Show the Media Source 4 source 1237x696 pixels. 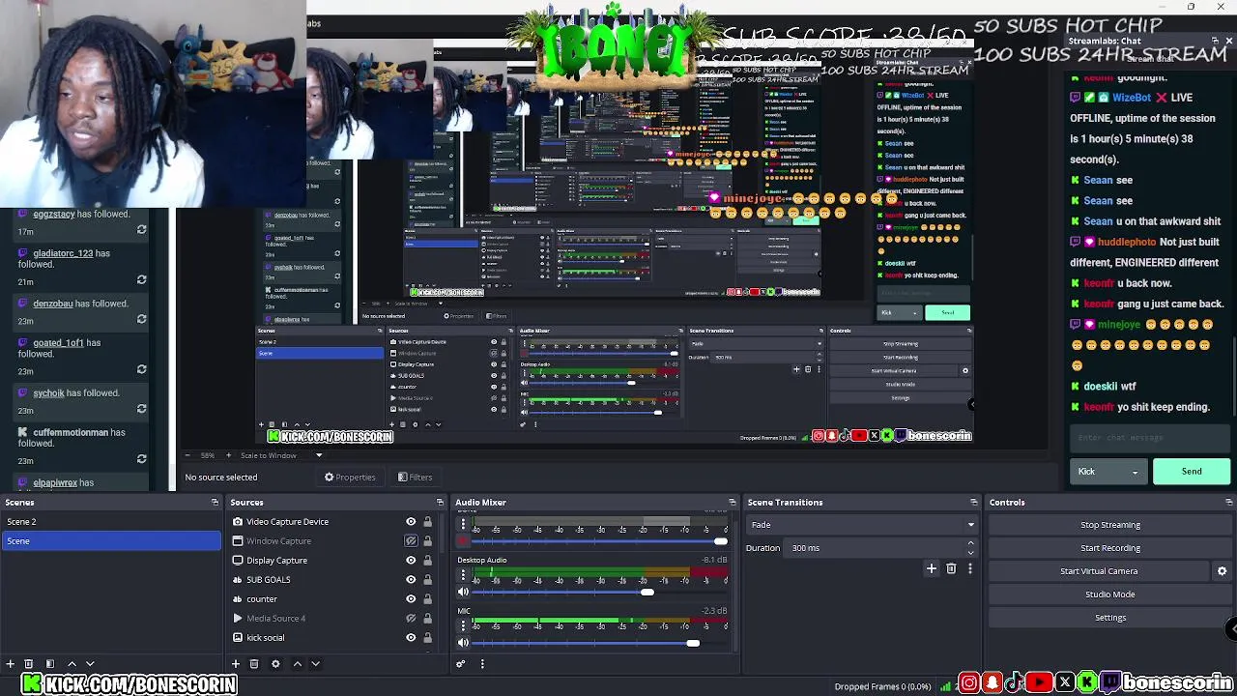[411, 619]
